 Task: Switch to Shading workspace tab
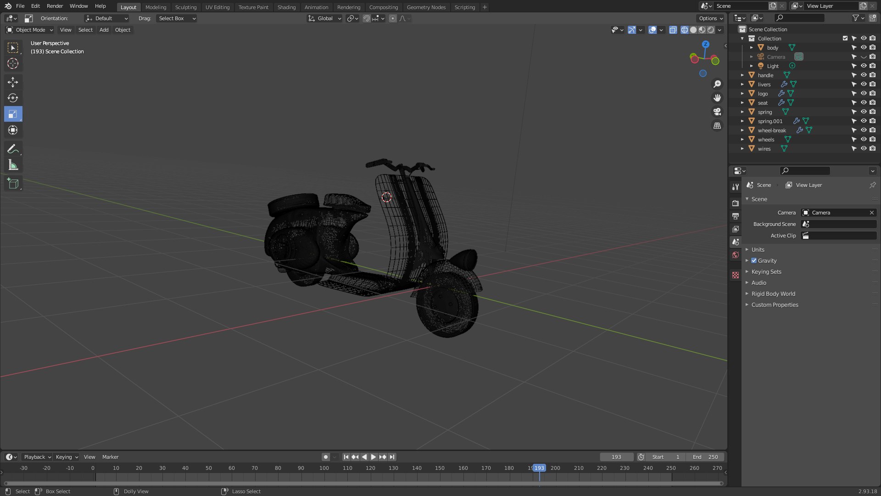(x=286, y=7)
